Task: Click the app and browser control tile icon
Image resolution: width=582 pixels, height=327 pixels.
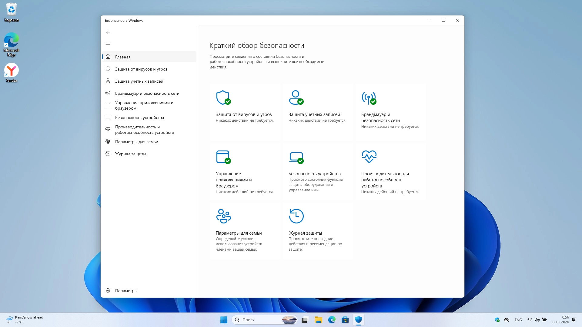Action: coord(223,157)
